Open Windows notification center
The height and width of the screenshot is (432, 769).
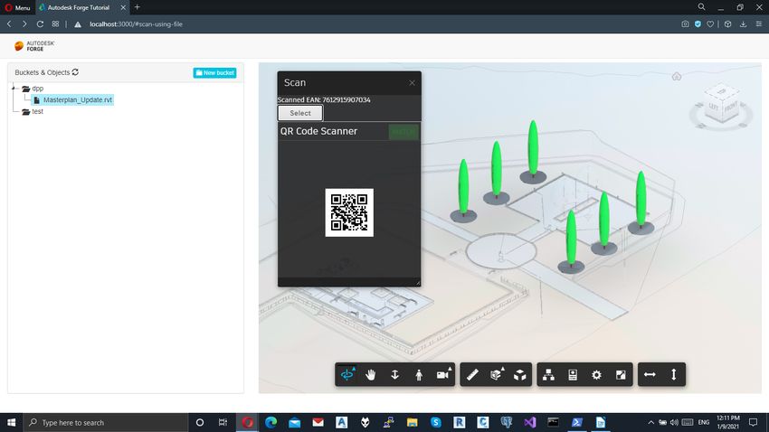coord(754,422)
